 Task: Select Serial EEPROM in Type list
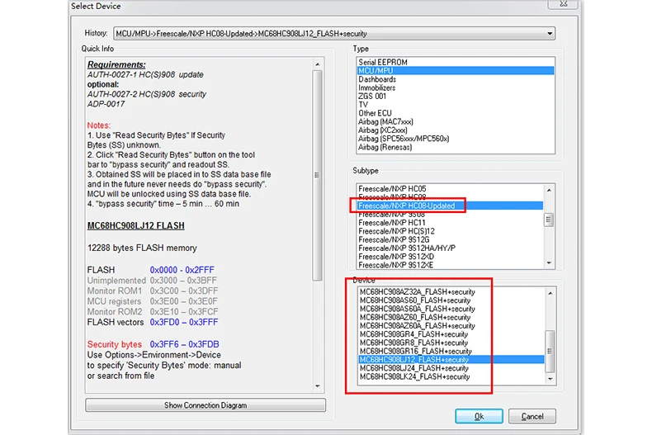383,63
